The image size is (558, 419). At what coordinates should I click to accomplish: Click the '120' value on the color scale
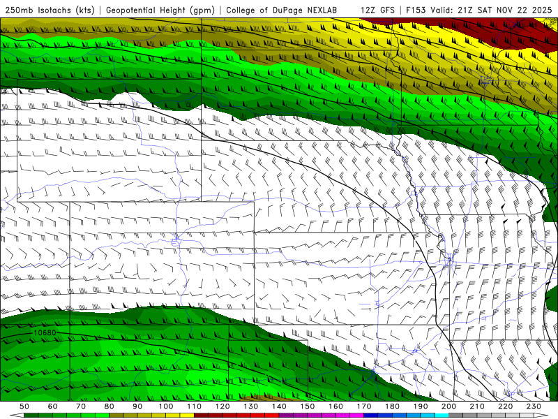coord(223,406)
